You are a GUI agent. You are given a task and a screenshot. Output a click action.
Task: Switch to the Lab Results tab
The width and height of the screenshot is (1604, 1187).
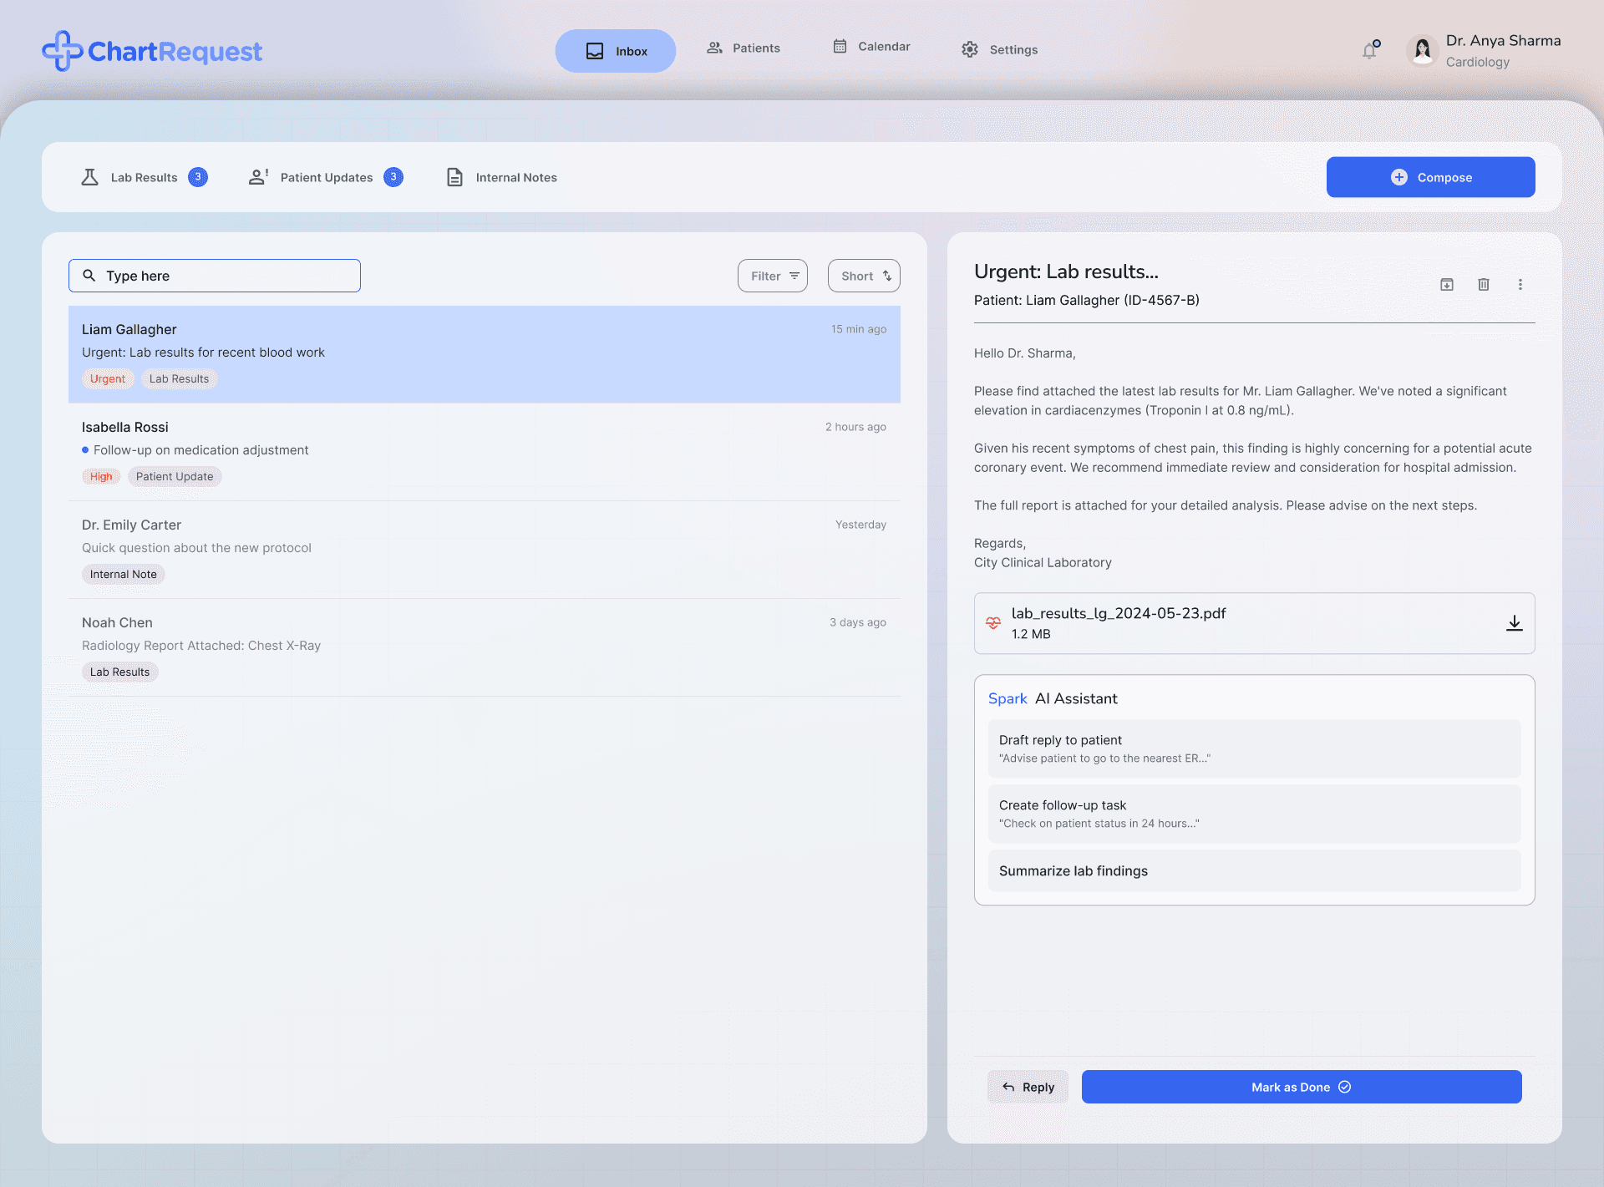click(x=144, y=177)
